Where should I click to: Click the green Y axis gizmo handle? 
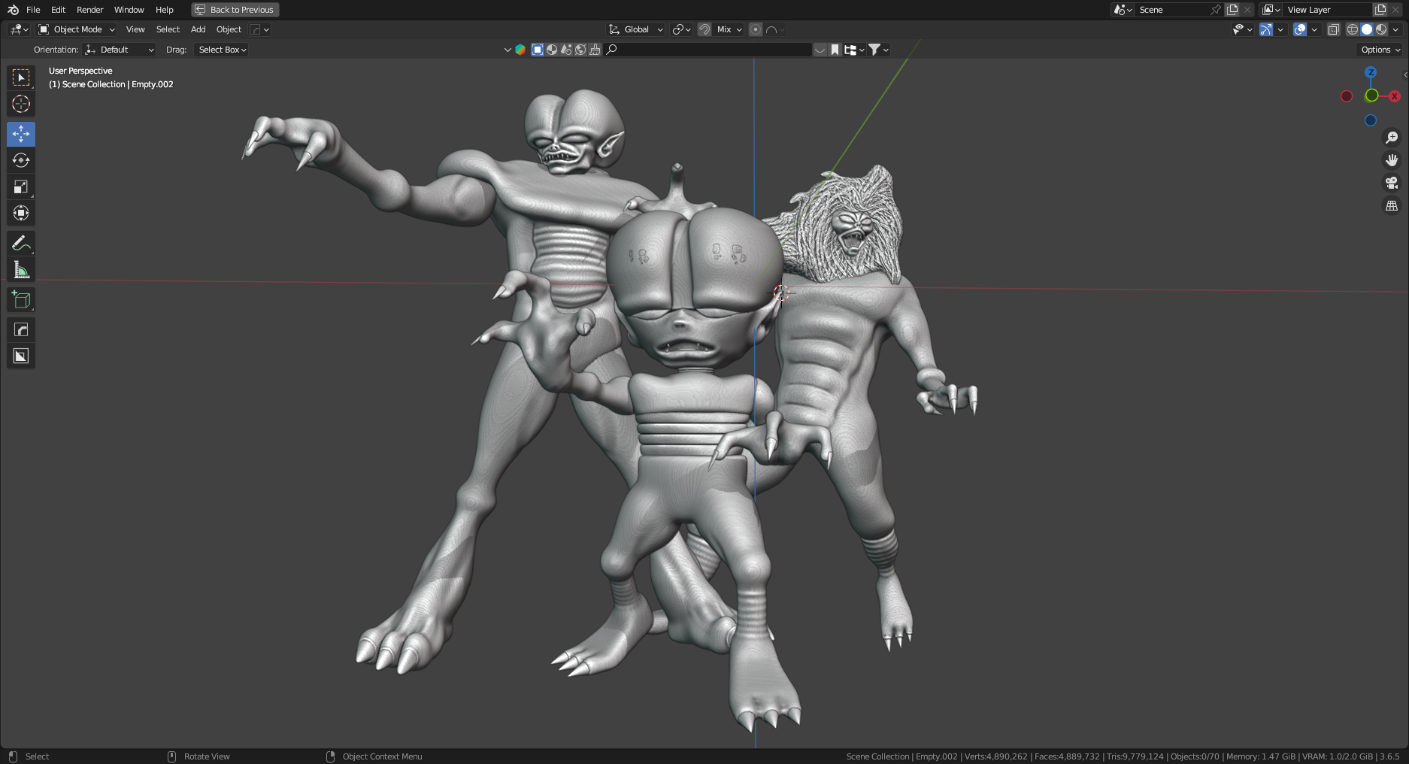[1371, 95]
